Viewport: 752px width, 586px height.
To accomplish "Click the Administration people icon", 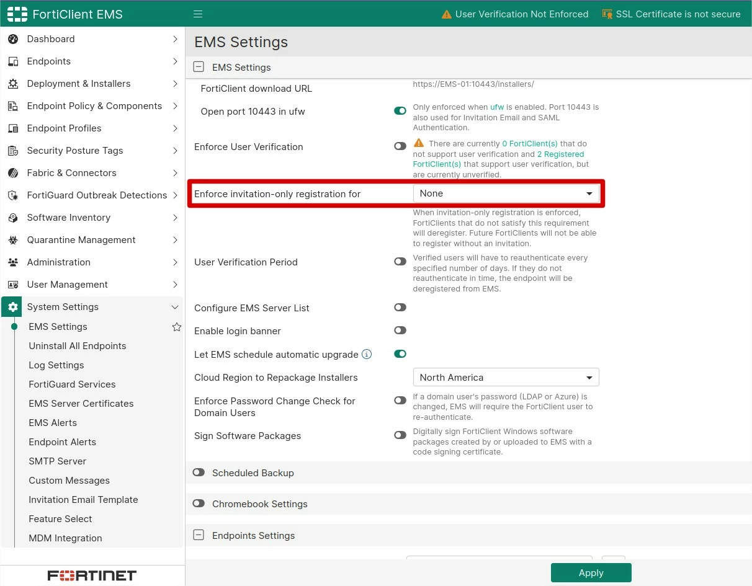I will (x=13, y=262).
